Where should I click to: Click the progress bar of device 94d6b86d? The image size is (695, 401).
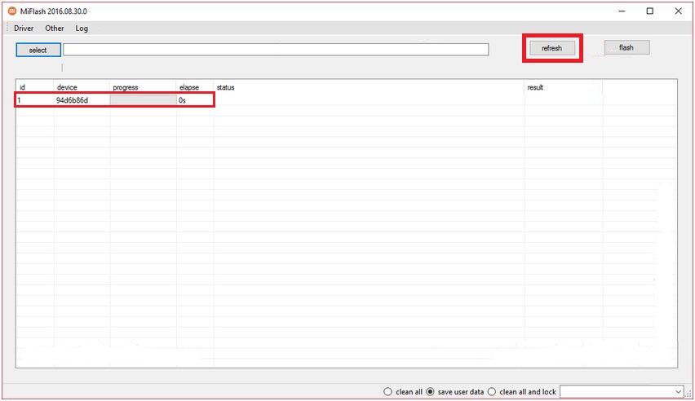tap(143, 100)
